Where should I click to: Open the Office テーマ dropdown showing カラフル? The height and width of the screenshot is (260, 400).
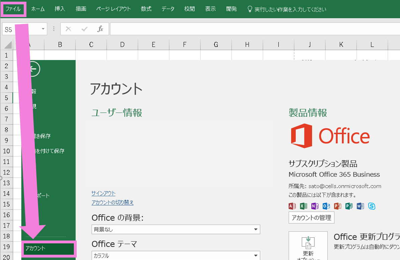[x=176, y=256]
